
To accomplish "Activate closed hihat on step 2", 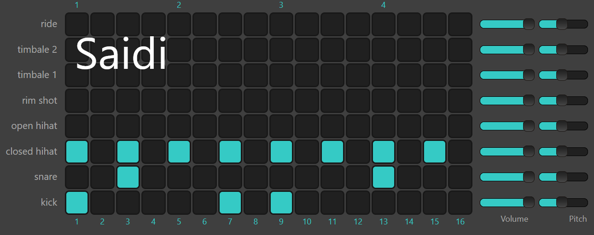I will point(102,151).
